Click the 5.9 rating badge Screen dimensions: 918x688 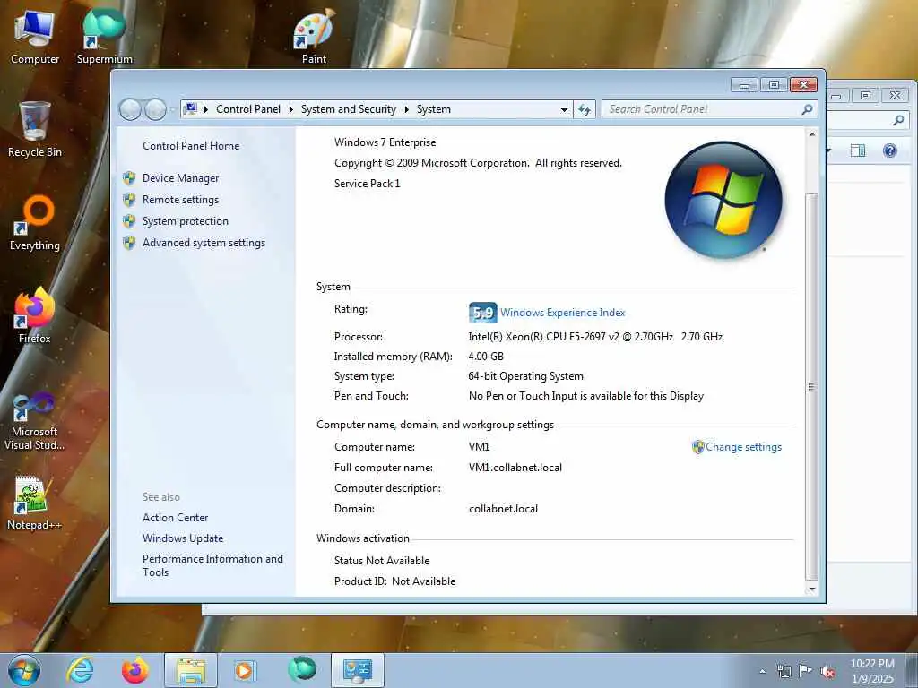click(483, 313)
